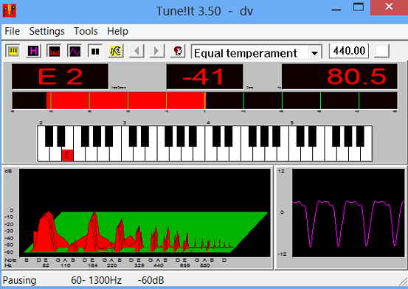Screen dimensions: 408x289
Task: Close the Tune!It window
Action: [389, 7]
